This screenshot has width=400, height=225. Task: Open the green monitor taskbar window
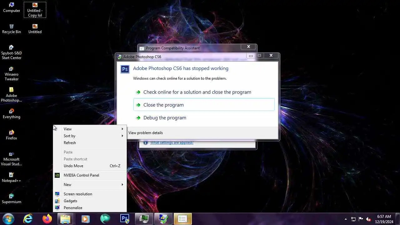pyautogui.click(x=144, y=219)
